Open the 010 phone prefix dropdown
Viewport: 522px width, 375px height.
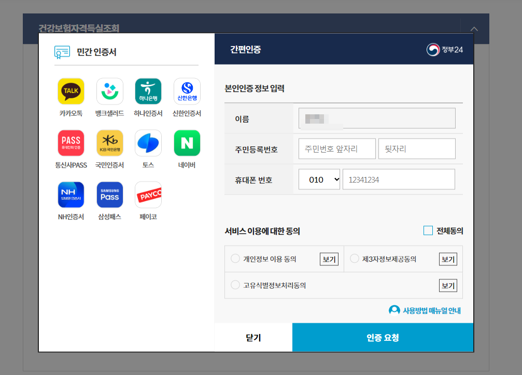[x=319, y=179]
